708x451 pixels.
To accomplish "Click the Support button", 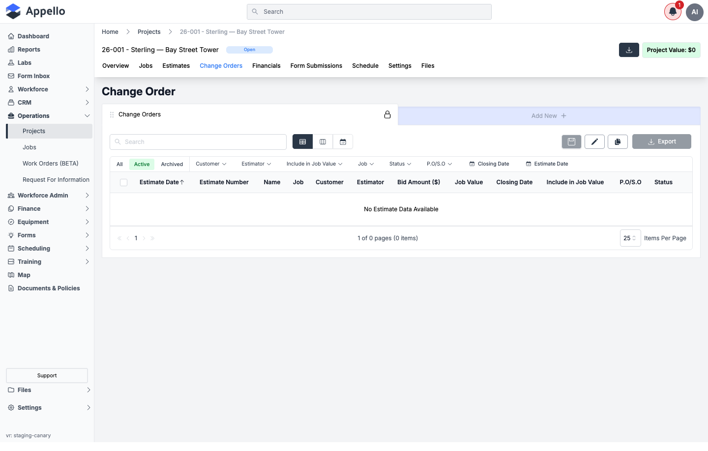I will pyautogui.click(x=47, y=375).
